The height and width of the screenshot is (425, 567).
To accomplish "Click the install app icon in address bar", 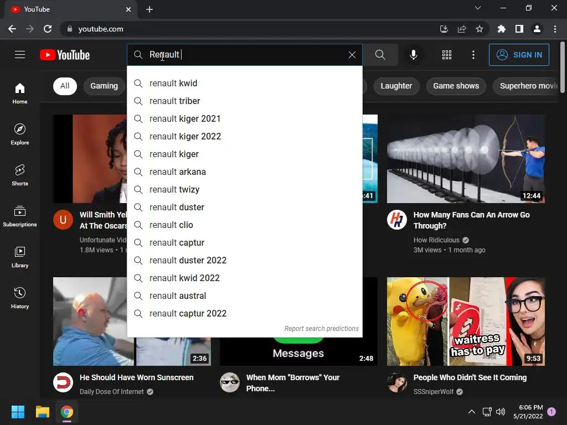I will (444, 29).
